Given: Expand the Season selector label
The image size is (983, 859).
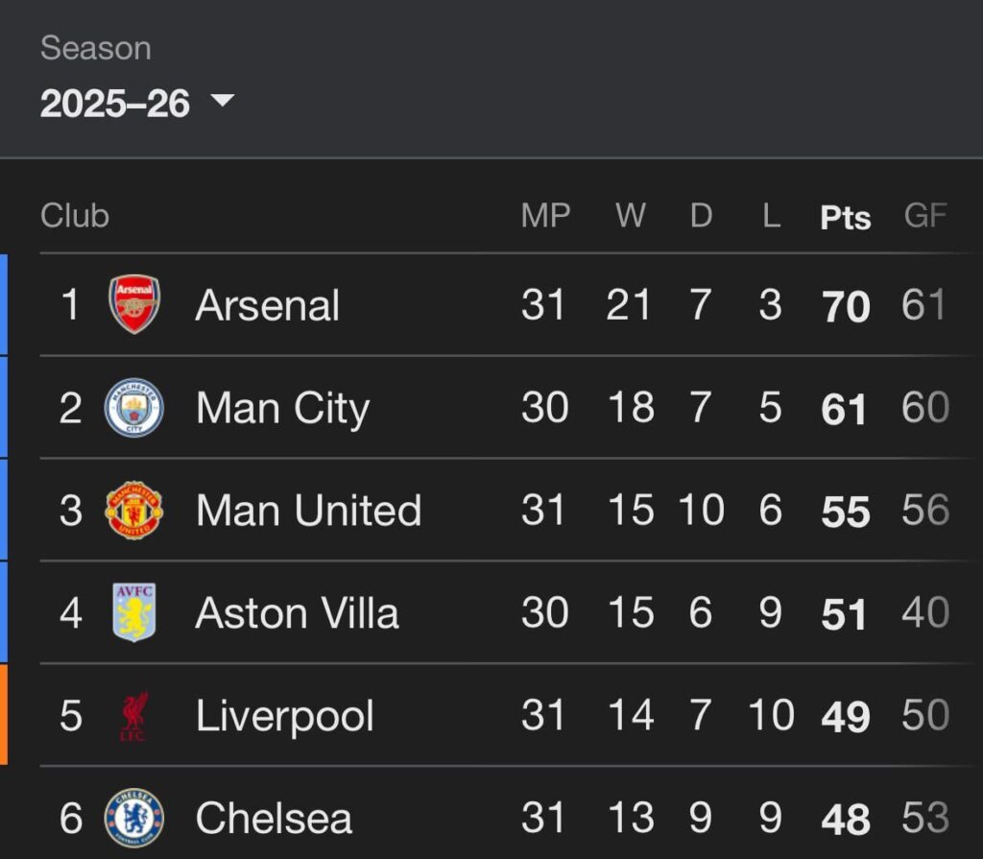Looking at the screenshot, I should click(x=95, y=48).
